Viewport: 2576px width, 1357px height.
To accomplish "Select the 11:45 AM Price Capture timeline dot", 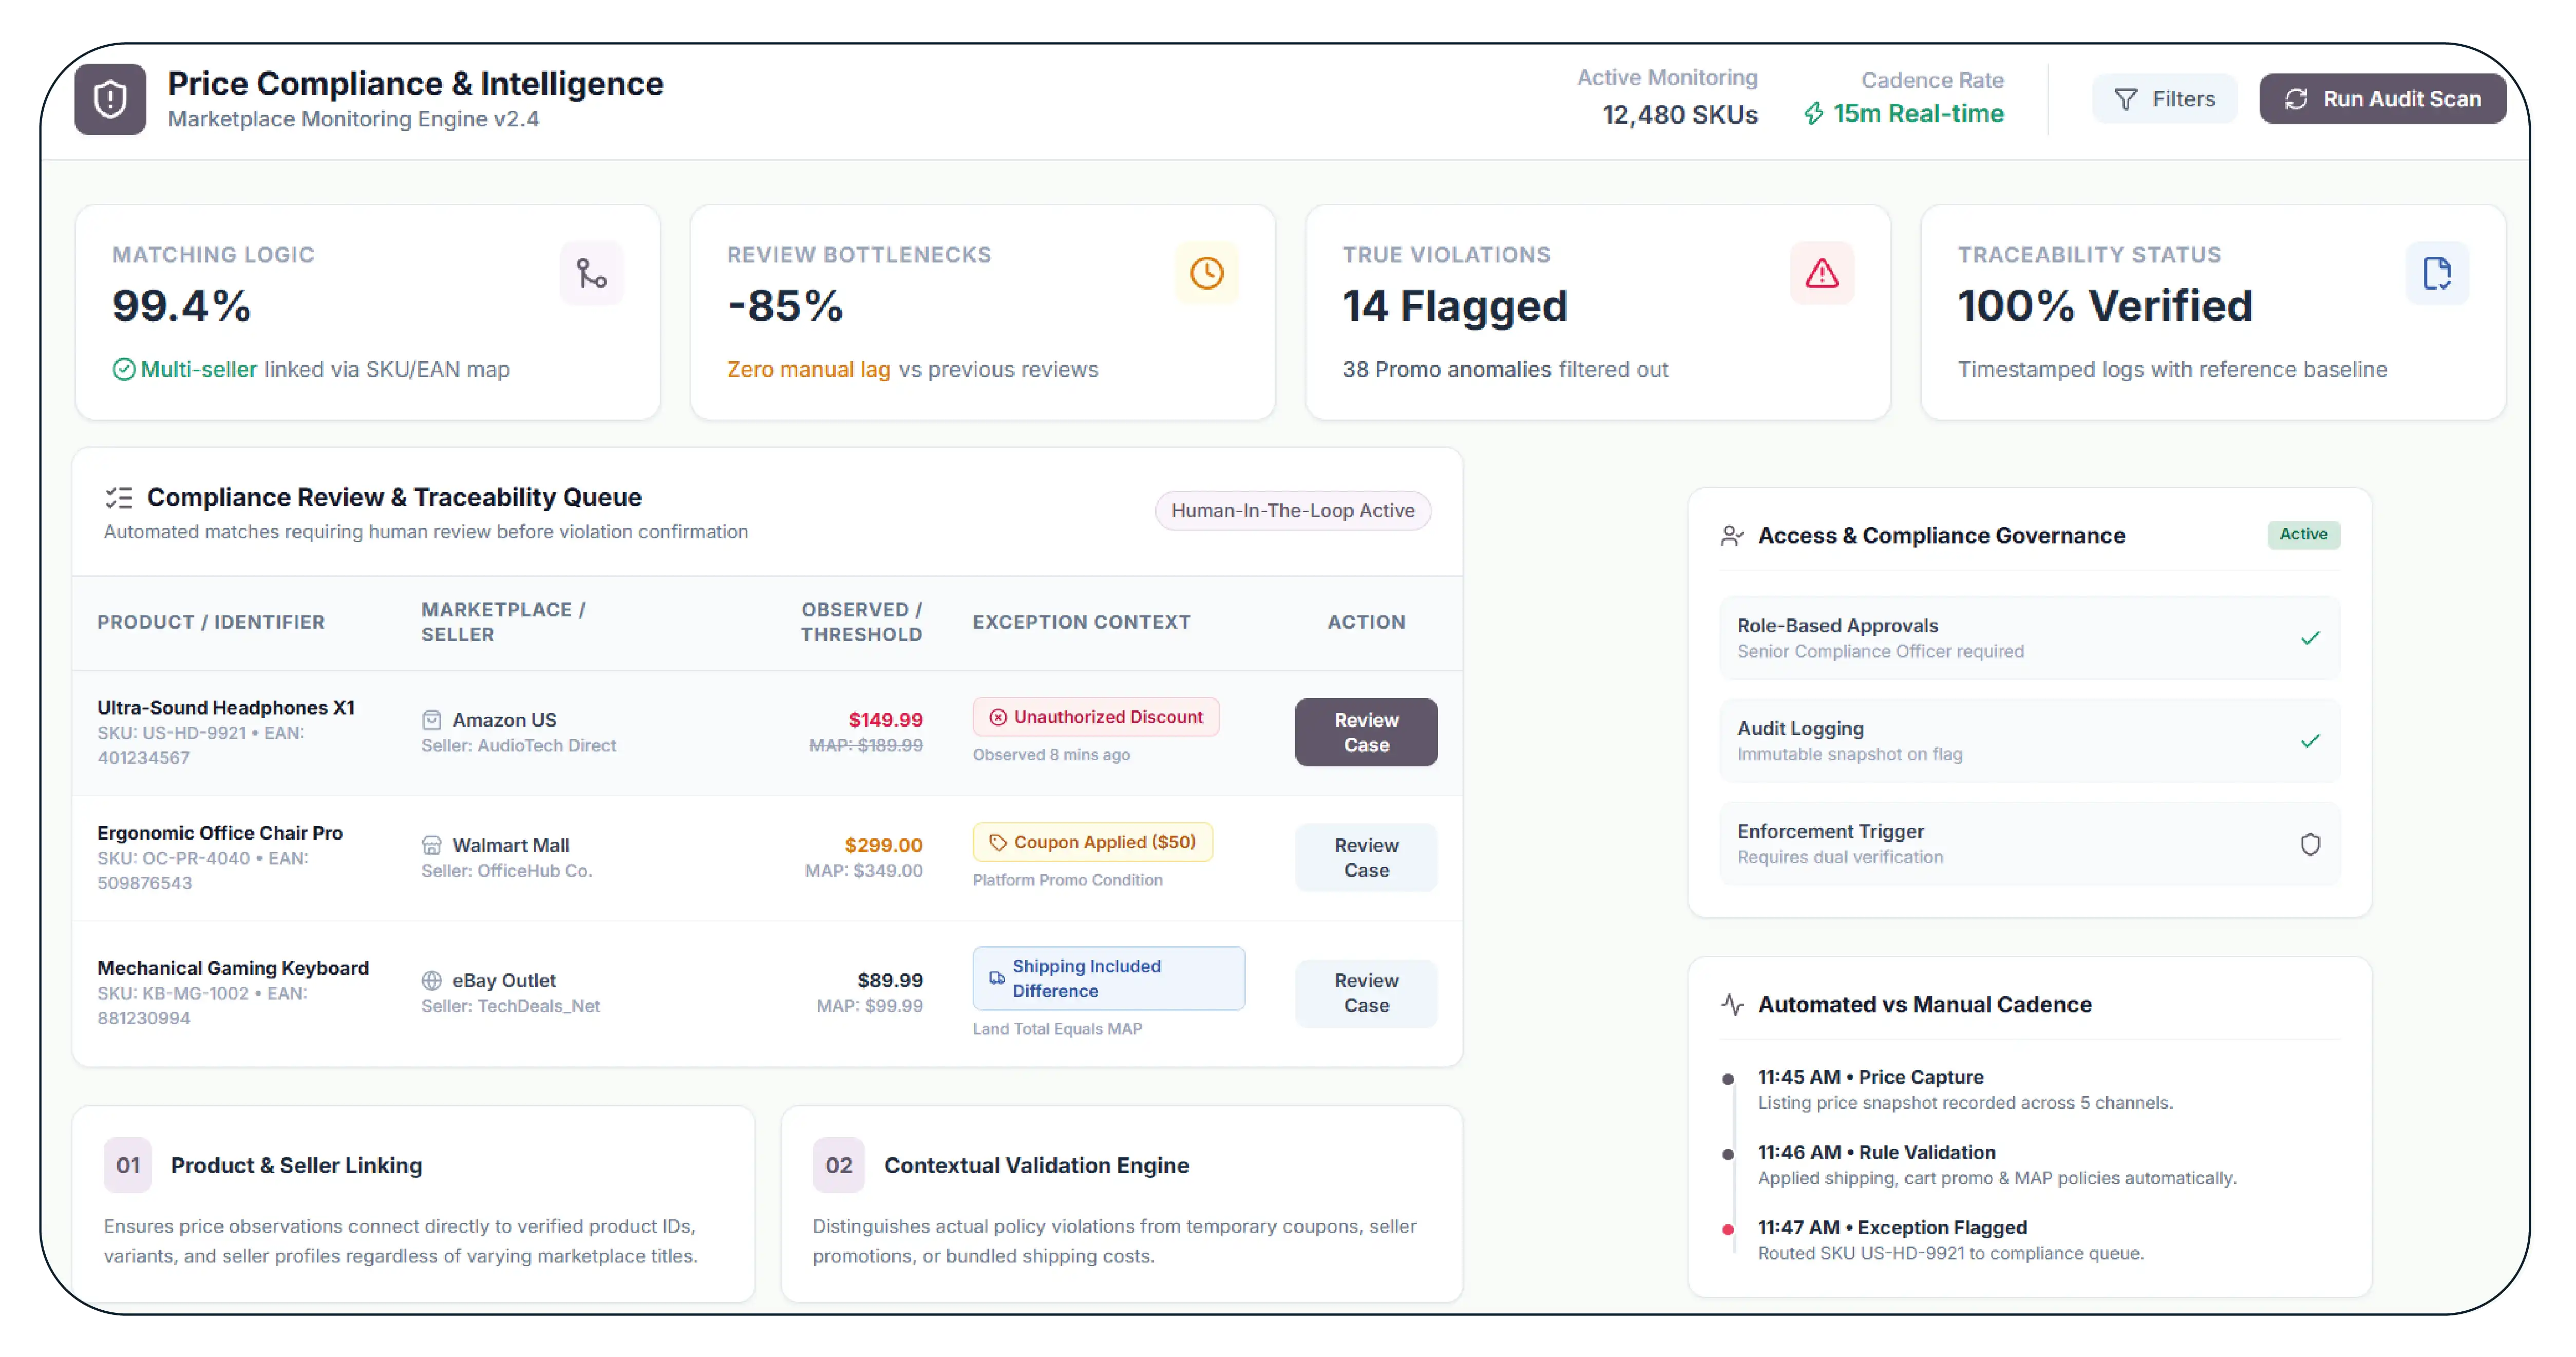I will pos(1727,1079).
